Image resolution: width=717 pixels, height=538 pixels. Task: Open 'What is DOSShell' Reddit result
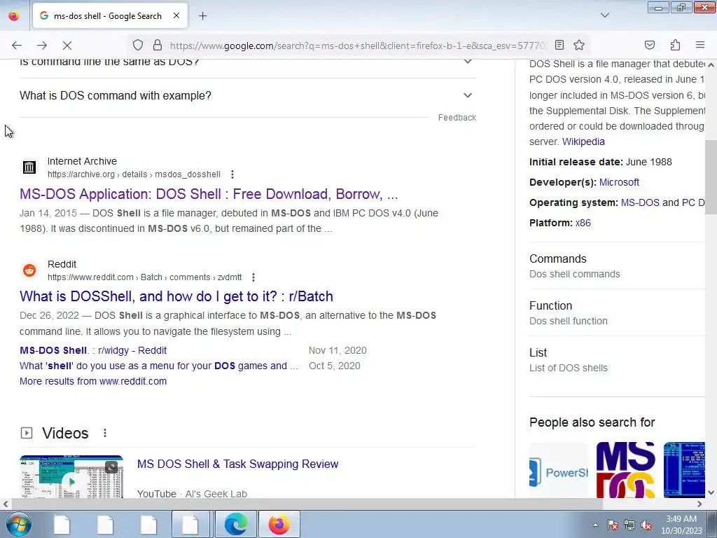(x=176, y=296)
